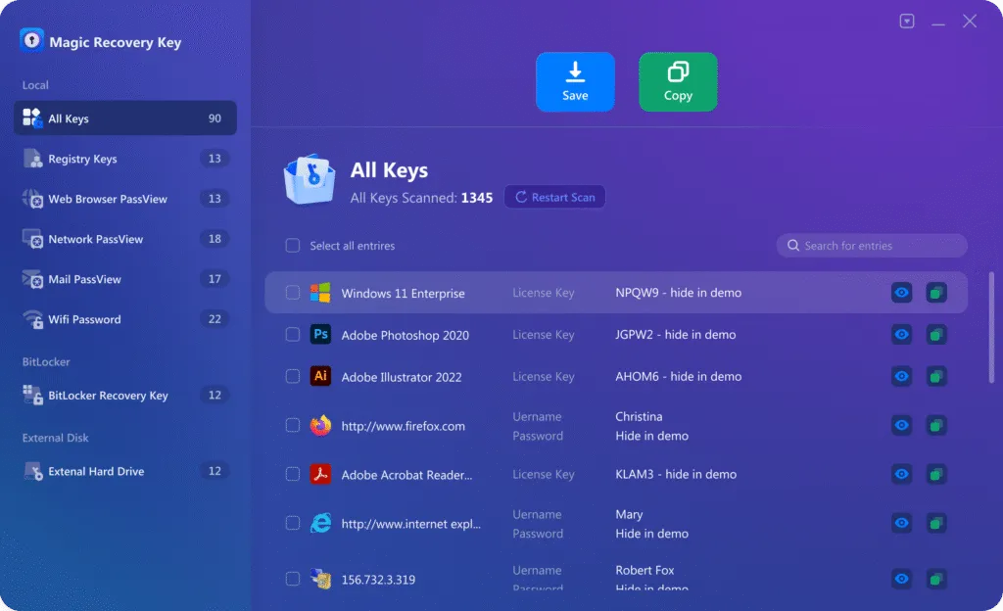Screen dimensions: 1003x611
Task: Open Wifi Password category
Action: coord(125,319)
